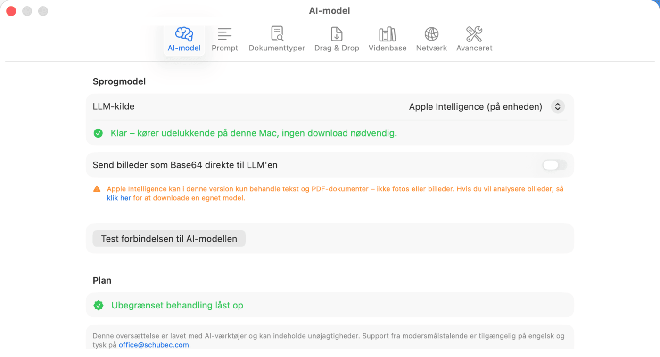The width and height of the screenshot is (660, 357).
Task: Switch to the Drag & Drop tab label
Action: pos(337,48)
